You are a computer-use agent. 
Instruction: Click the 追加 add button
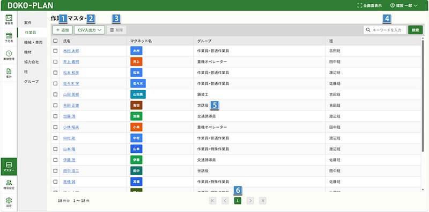click(x=62, y=30)
